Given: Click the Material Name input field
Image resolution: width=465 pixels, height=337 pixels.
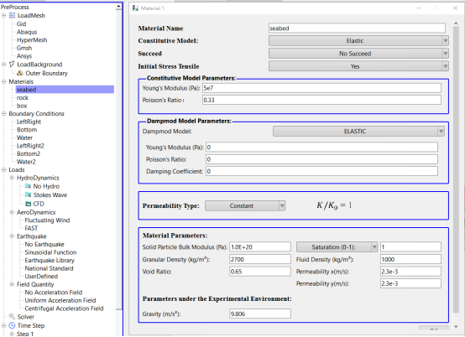Looking at the screenshot, I should [x=357, y=29].
